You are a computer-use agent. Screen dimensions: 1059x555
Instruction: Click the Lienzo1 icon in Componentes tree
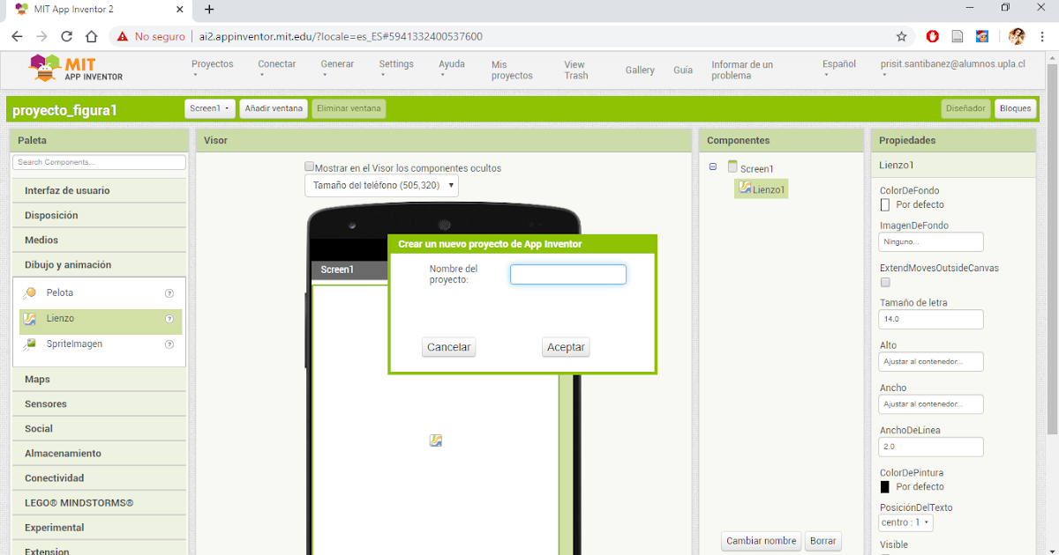(744, 189)
